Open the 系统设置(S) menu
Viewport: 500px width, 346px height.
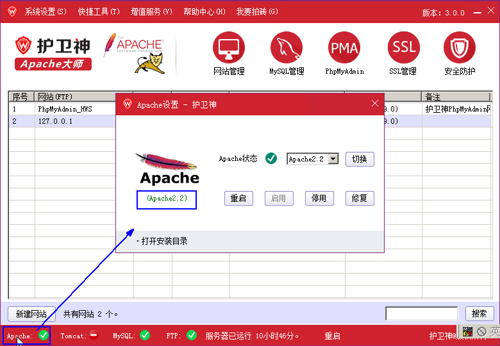tap(46, 12)
